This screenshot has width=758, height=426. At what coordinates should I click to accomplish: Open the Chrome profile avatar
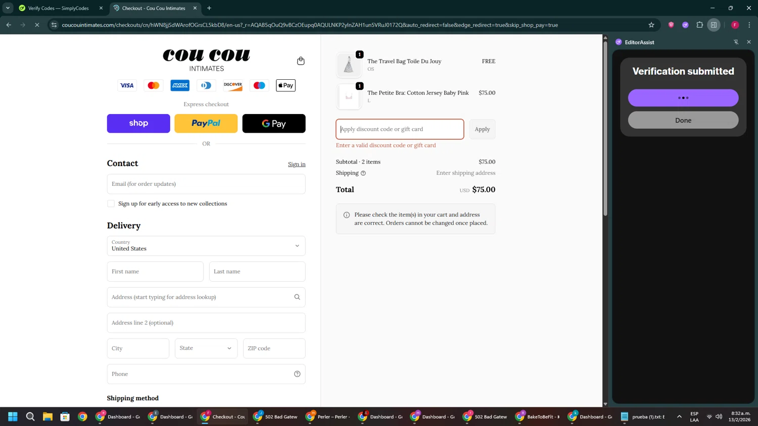click(735, 25)
